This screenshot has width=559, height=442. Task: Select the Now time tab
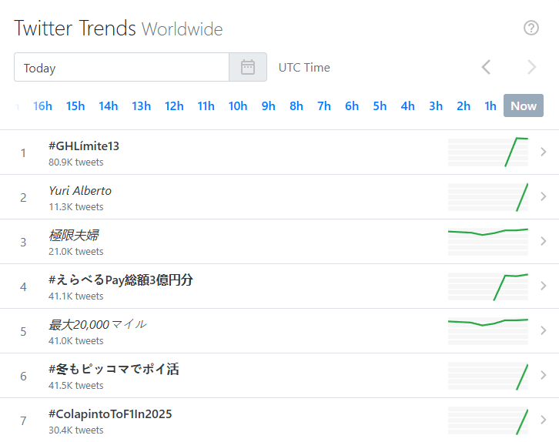pos(524,105)
